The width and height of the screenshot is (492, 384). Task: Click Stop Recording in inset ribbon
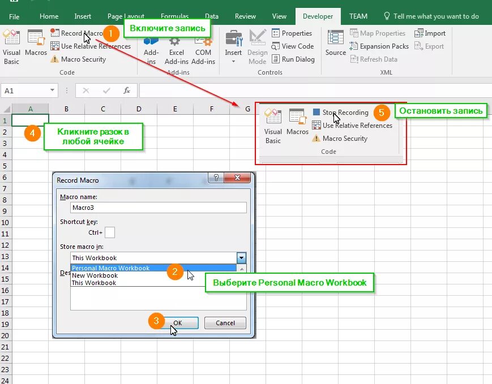pyautogui.click(x=341, y=112)
